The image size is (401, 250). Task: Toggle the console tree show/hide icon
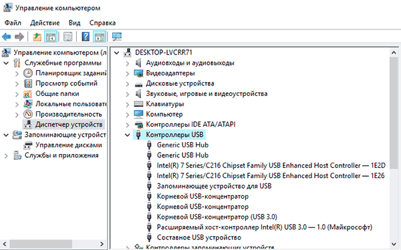(x=50, y=37)
